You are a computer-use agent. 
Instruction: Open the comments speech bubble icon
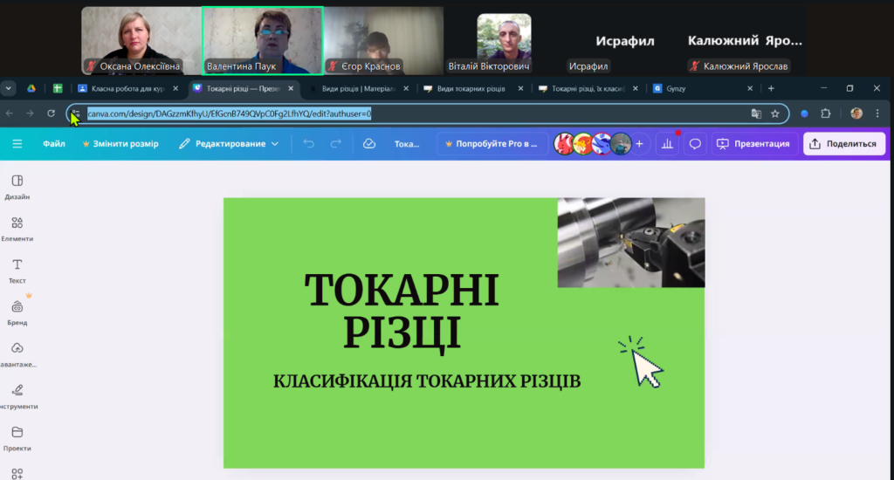[x=695, y=144]
